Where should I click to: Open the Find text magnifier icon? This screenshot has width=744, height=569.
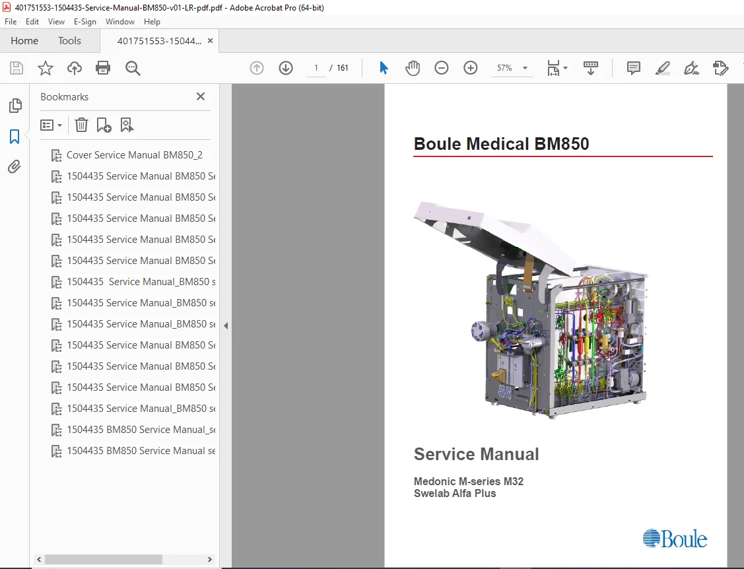(x=133, y=68)
